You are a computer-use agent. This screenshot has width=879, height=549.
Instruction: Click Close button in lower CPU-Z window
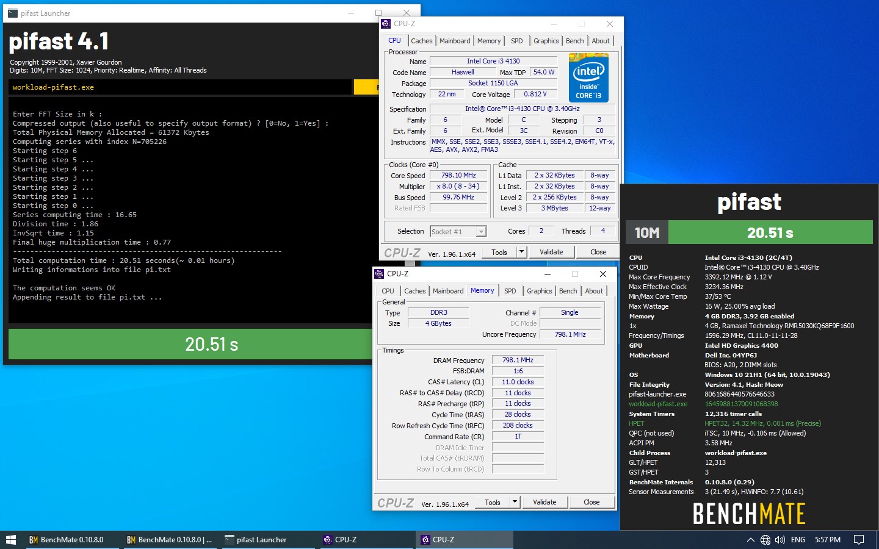pyautogui.click(x=591, y=502)
